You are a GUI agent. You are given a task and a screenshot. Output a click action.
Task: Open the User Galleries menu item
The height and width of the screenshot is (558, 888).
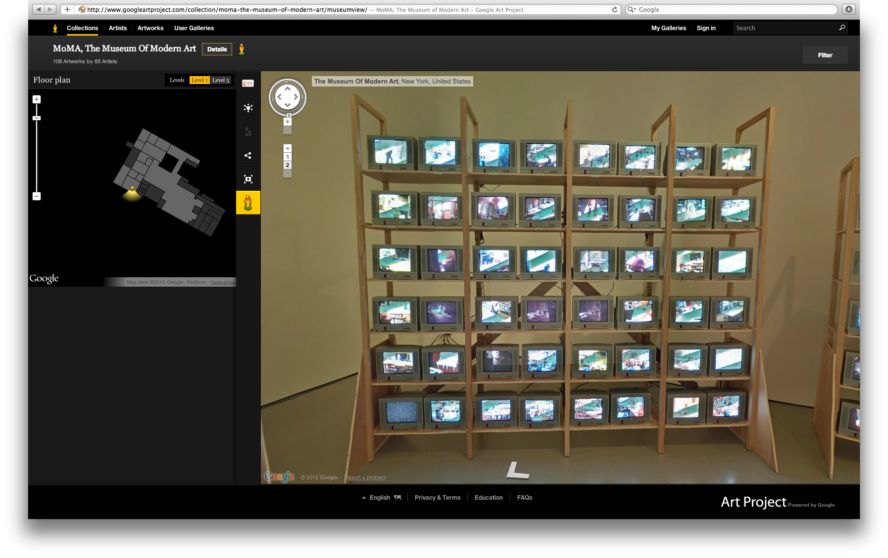pos(194,28)
